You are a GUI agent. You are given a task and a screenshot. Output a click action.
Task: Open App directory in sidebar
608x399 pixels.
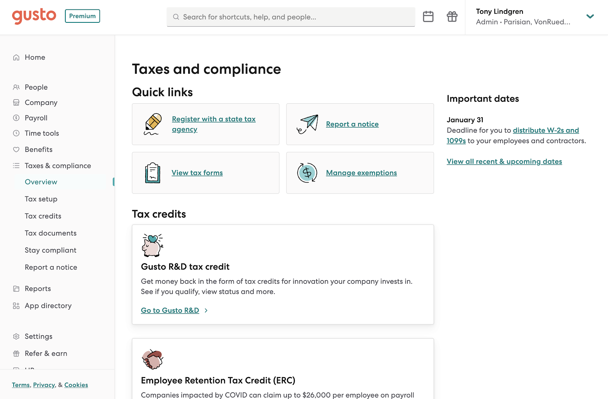click(x=48, y=306)
